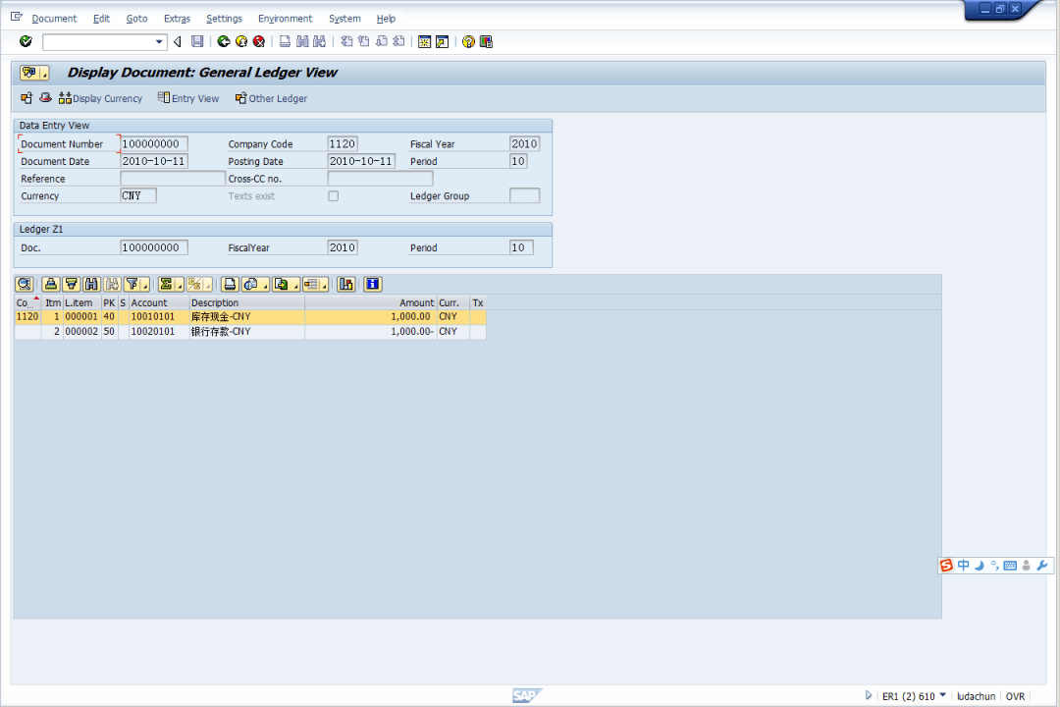Toggle the Texts exist checkbox
The image size is (1060, 707).
point(333,196)
